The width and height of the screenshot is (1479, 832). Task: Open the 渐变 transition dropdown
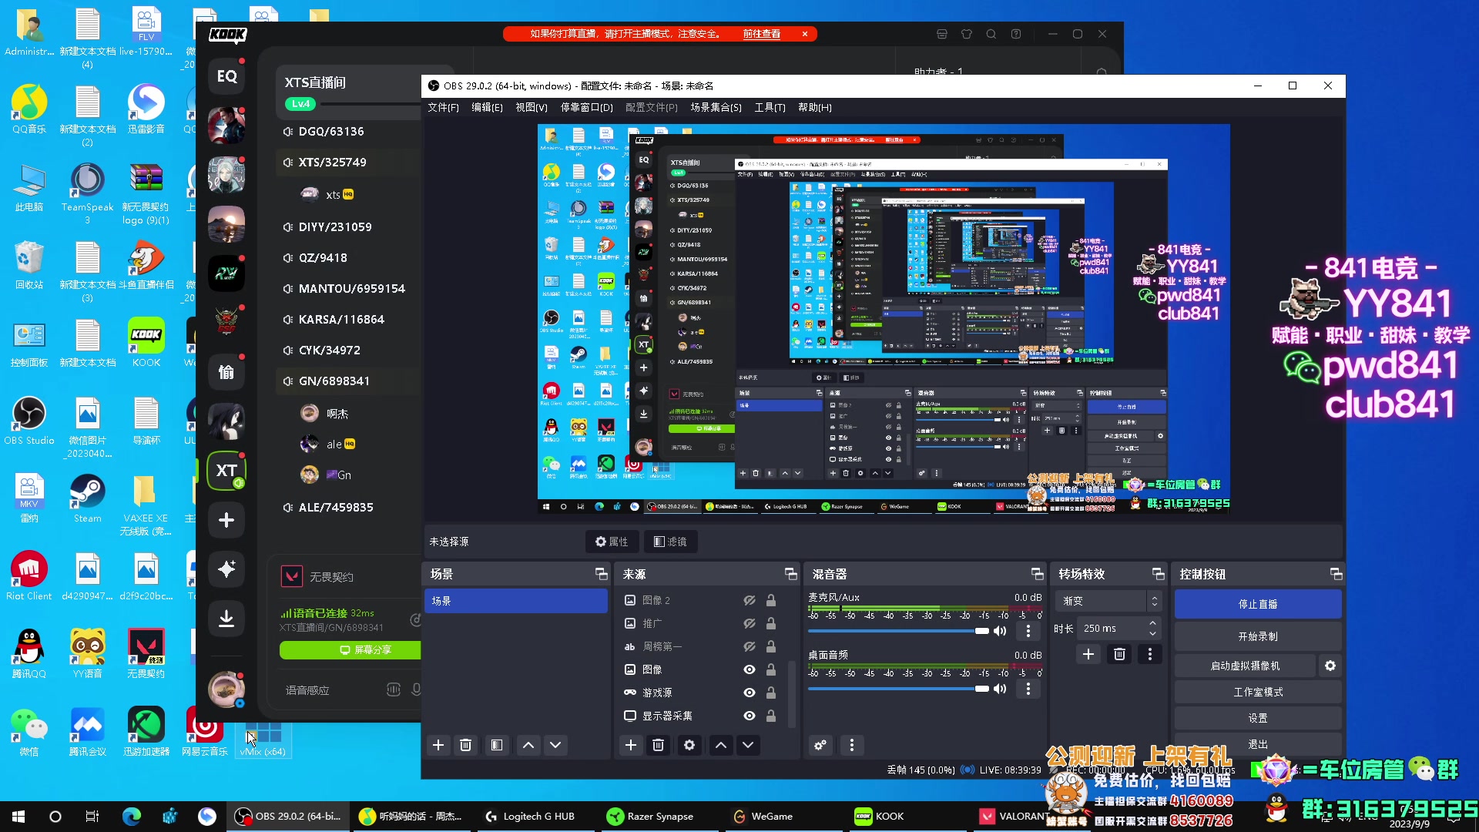[1108, 601]
